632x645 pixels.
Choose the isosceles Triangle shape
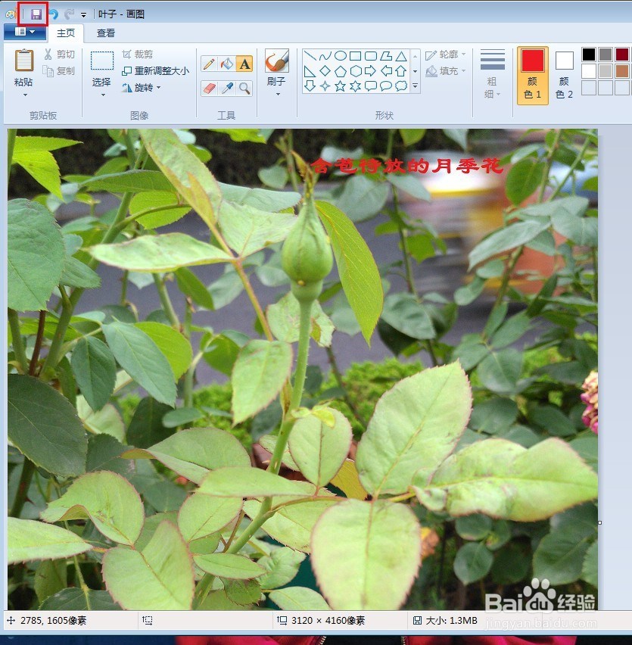click(401, 56)
